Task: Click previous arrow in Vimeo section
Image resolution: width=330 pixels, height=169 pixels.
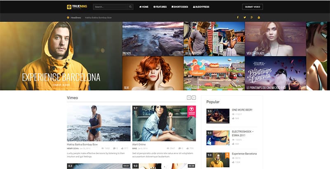Action: pos(189,98)
